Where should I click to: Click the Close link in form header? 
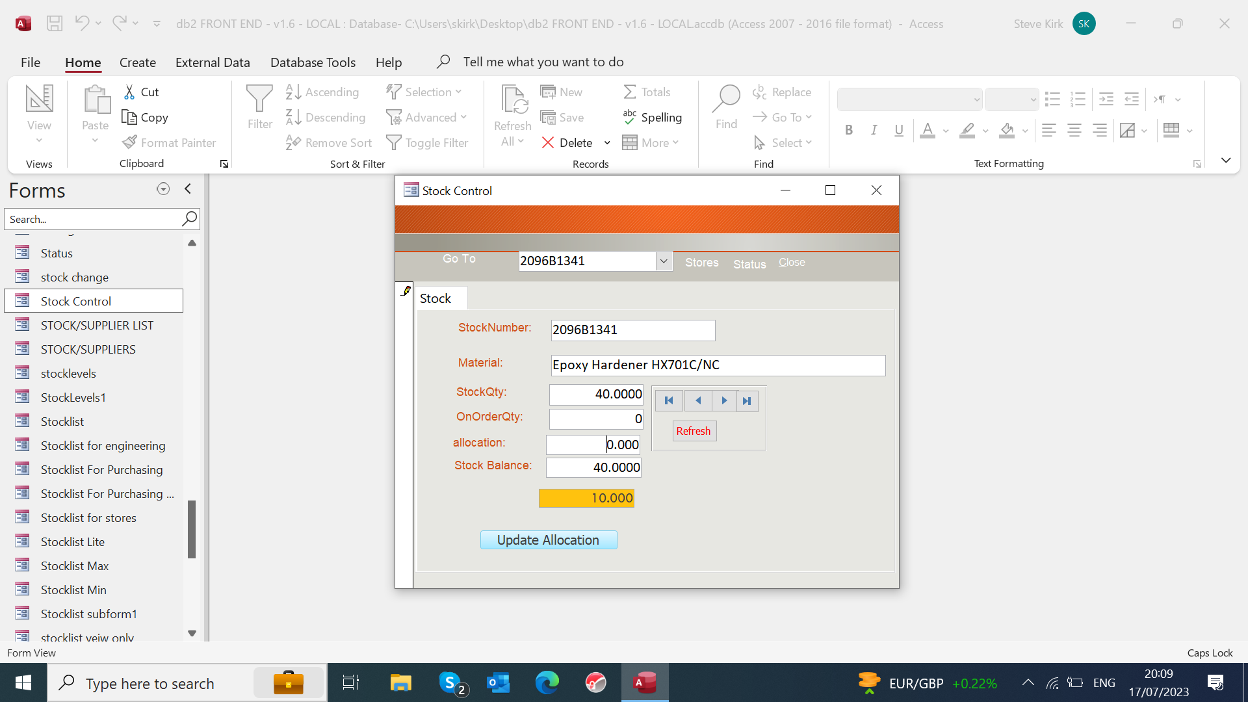click(792, 262)
